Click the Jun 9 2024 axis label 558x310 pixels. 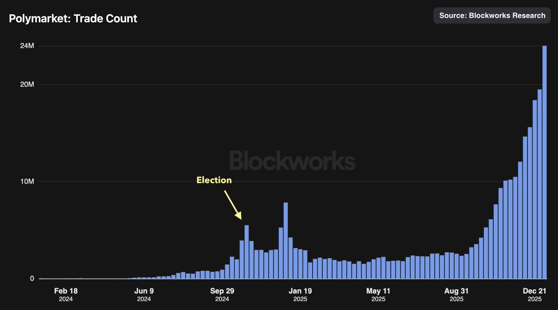pos(144,295)
